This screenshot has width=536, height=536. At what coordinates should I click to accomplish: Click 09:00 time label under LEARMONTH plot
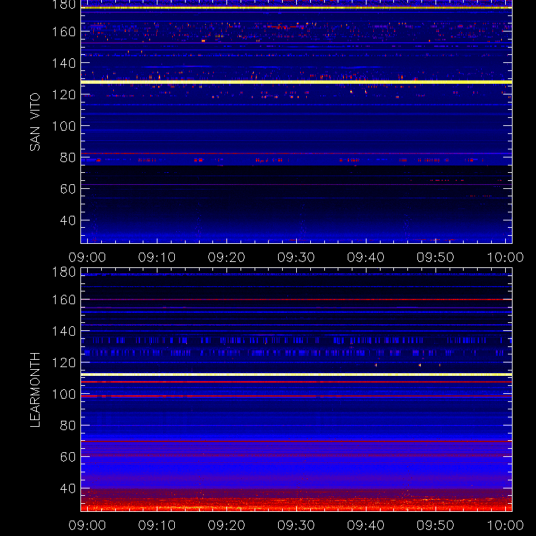click(x=87, y=525)
